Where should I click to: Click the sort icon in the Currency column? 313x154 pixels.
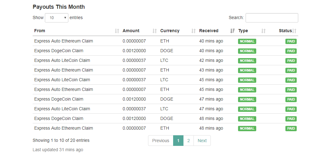point(194,31)
